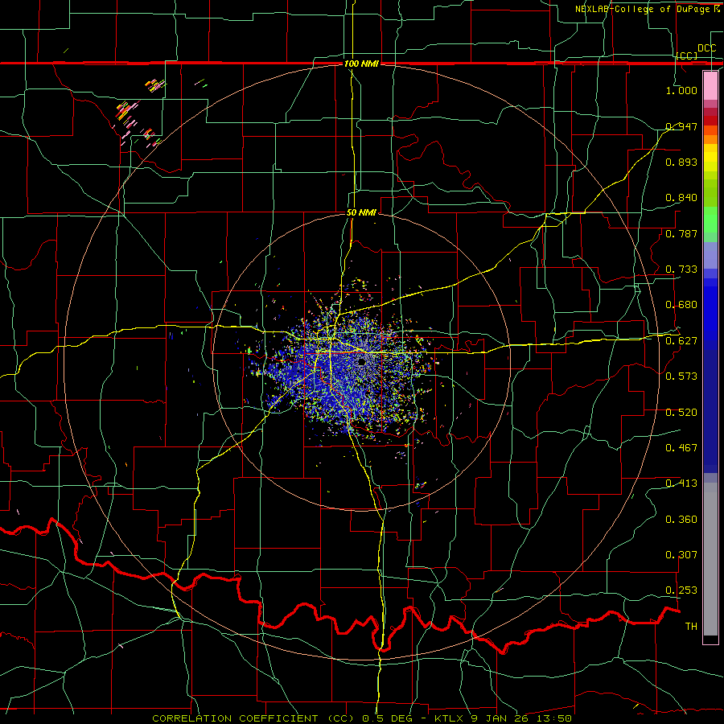The image size is (724, 724).
Task: Select the 0.947 legend value
Action: [681, 126]
